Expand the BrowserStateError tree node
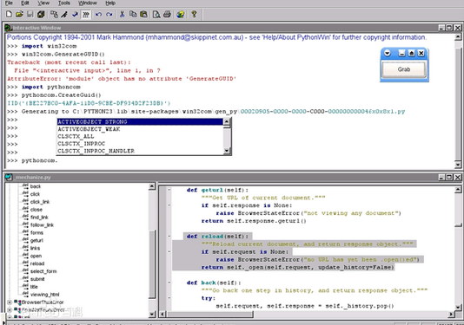464x325 pixels. 10,302
